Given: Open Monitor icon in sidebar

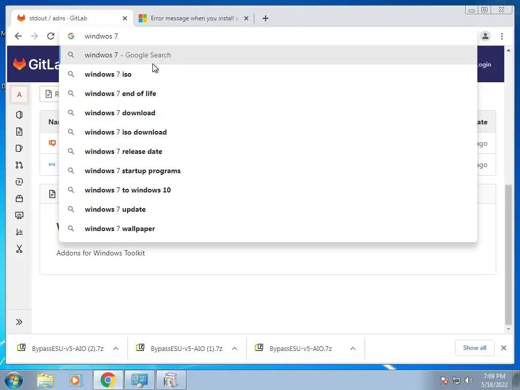Looking at the screenshot, I should (19, 215).
